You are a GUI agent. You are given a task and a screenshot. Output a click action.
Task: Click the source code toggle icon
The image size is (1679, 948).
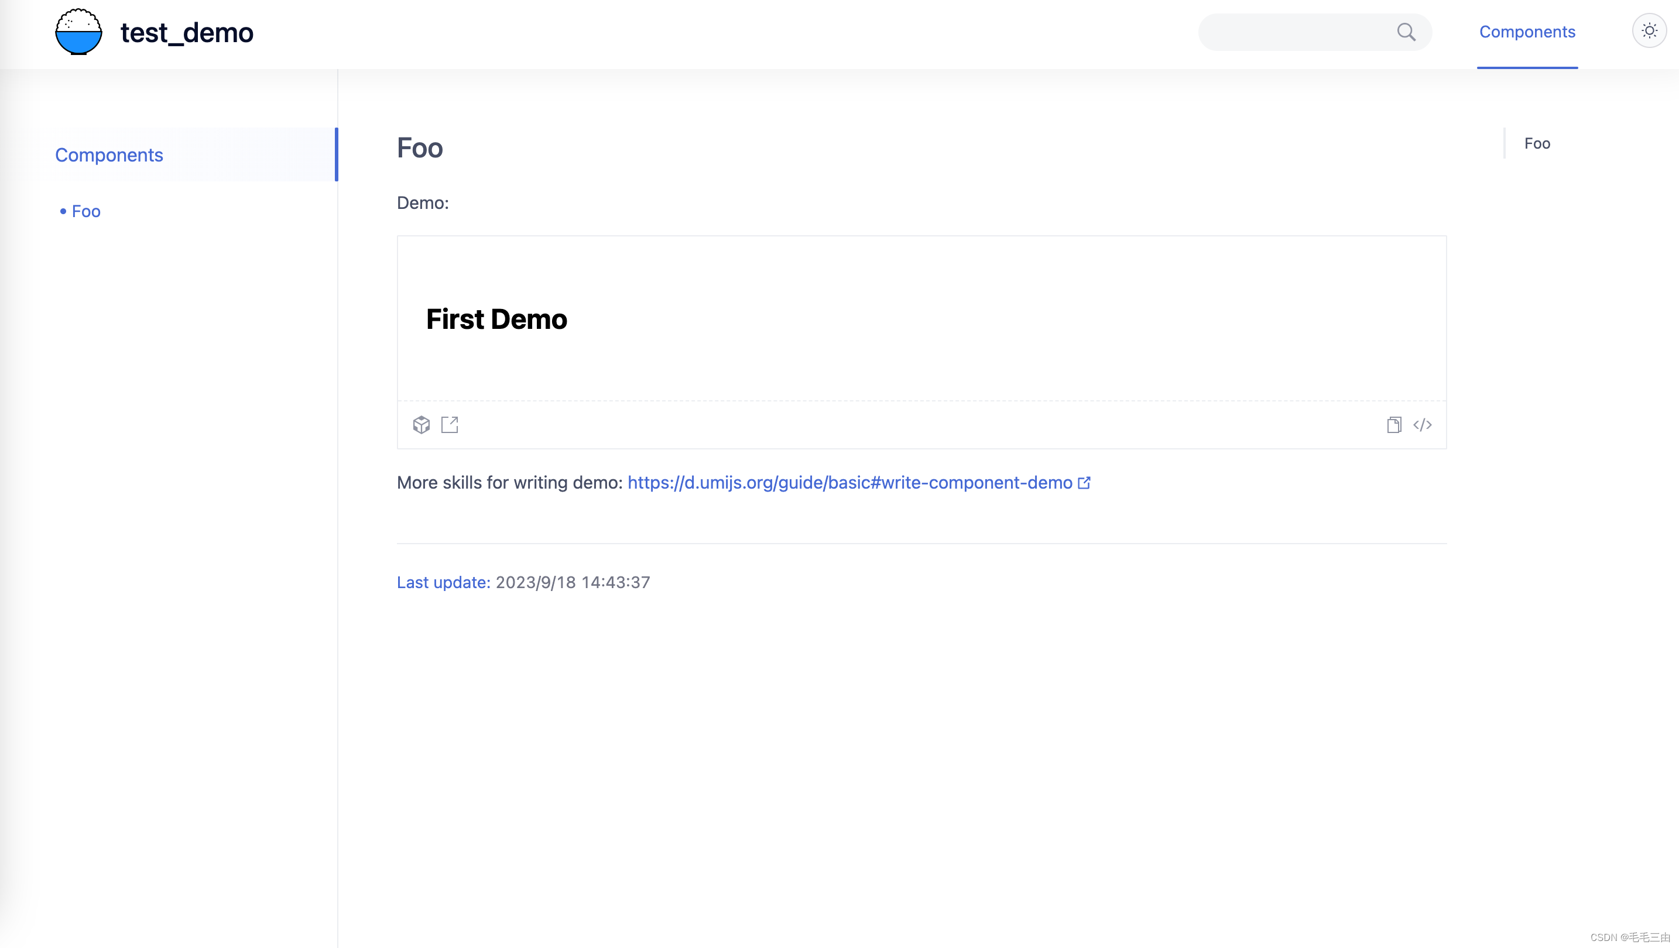tap(1422, 424)
